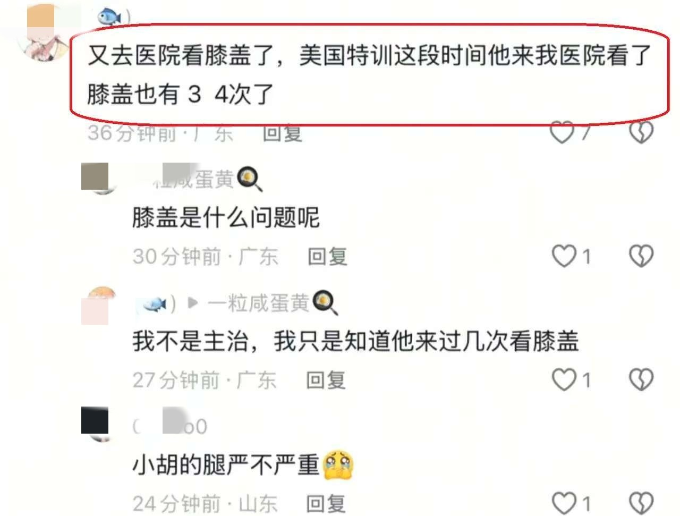Open the fish-emoji username in the reply
Screen dimensions: 680x516
click(155, 304)
